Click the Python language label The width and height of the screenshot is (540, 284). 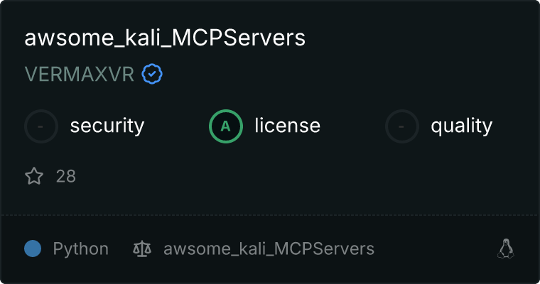pyautogui.click(x=80, y=249)
